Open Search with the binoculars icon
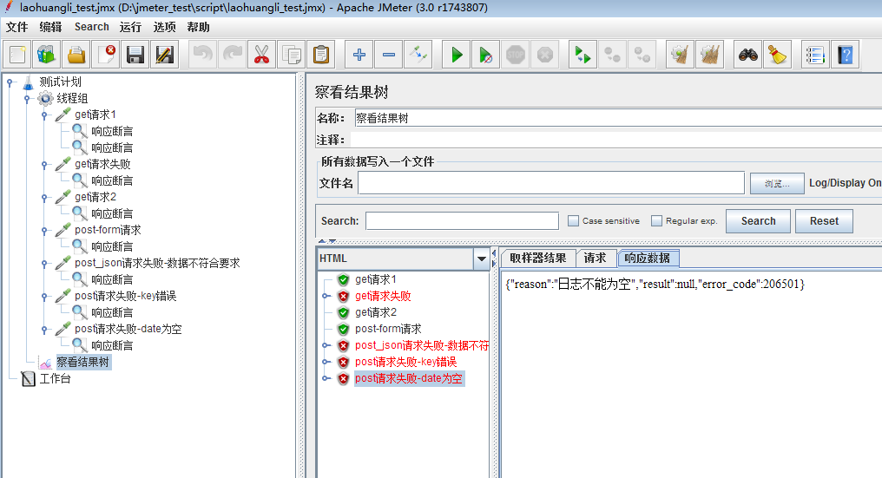This screenshot has height=478, width=882. click(747, 55)
